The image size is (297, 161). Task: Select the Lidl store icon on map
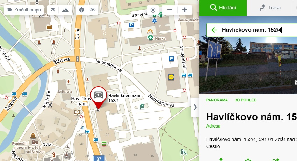171,77
